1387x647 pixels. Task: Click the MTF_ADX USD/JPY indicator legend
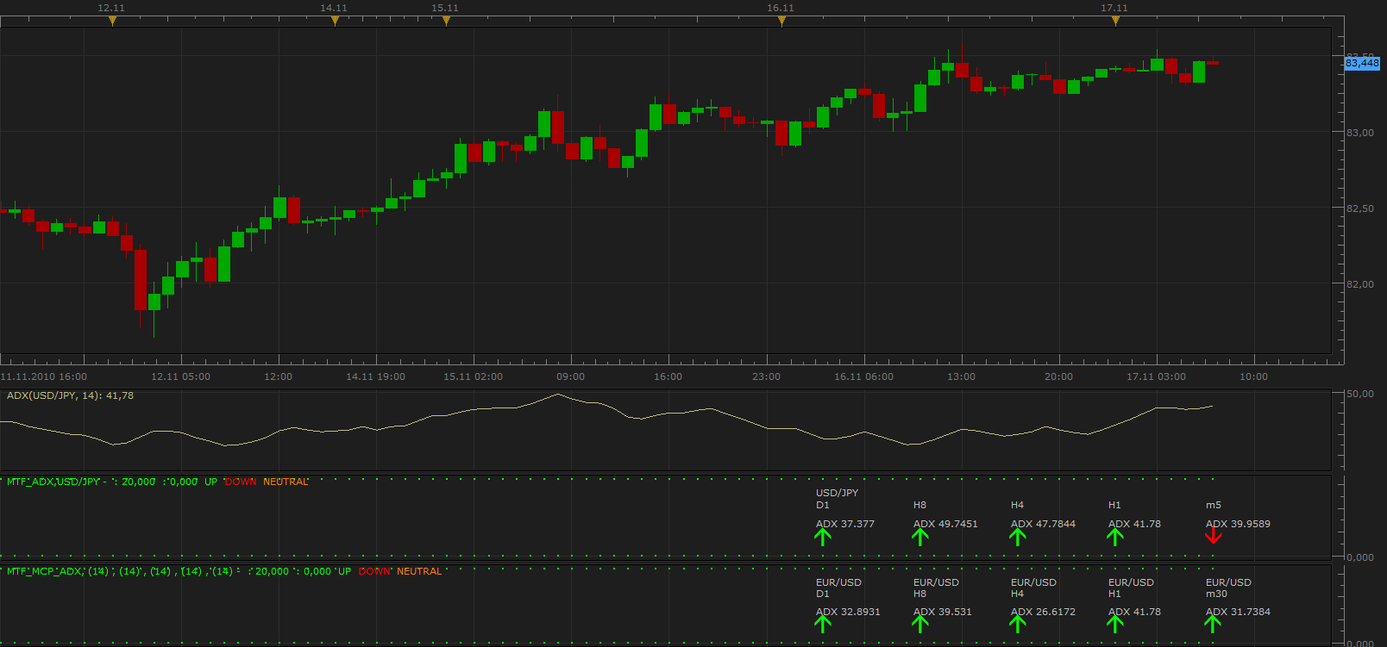tap(158, 482)
